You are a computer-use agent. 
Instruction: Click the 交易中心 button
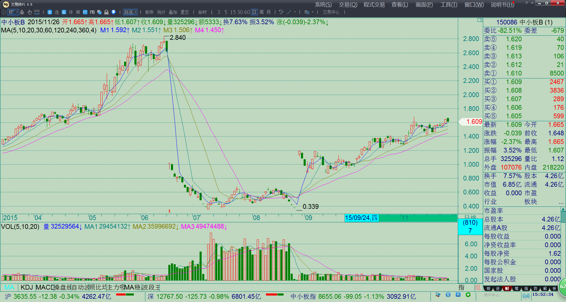(331, 12)
